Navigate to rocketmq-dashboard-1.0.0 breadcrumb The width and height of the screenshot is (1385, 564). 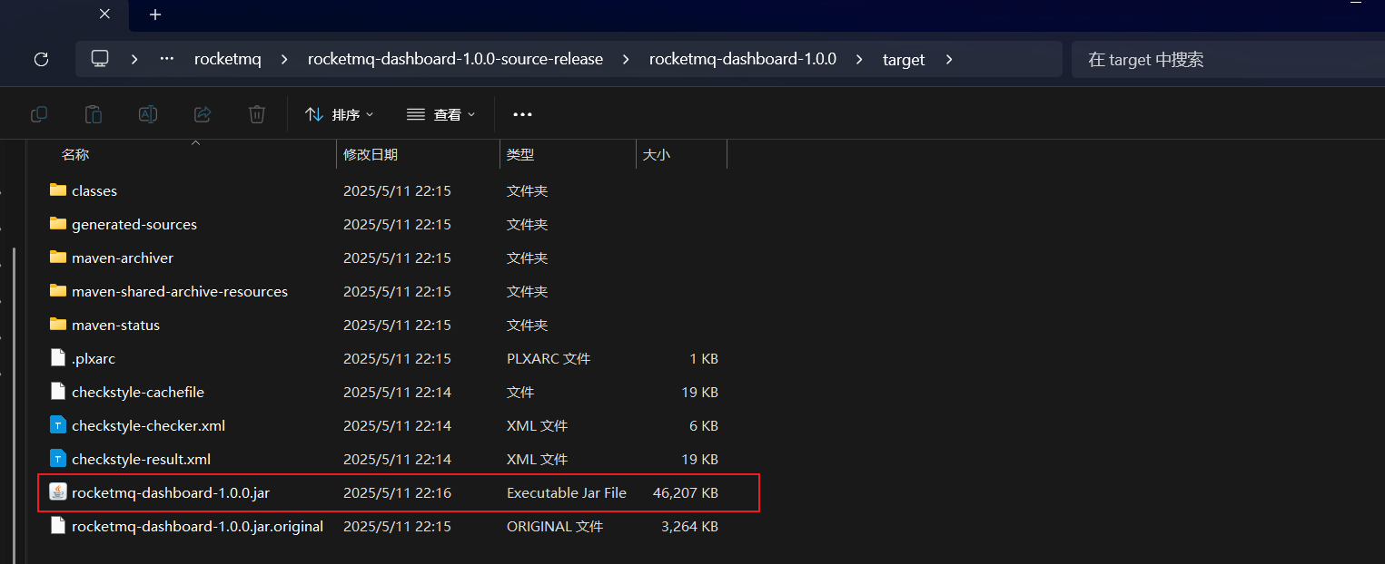tap(743, 59)
